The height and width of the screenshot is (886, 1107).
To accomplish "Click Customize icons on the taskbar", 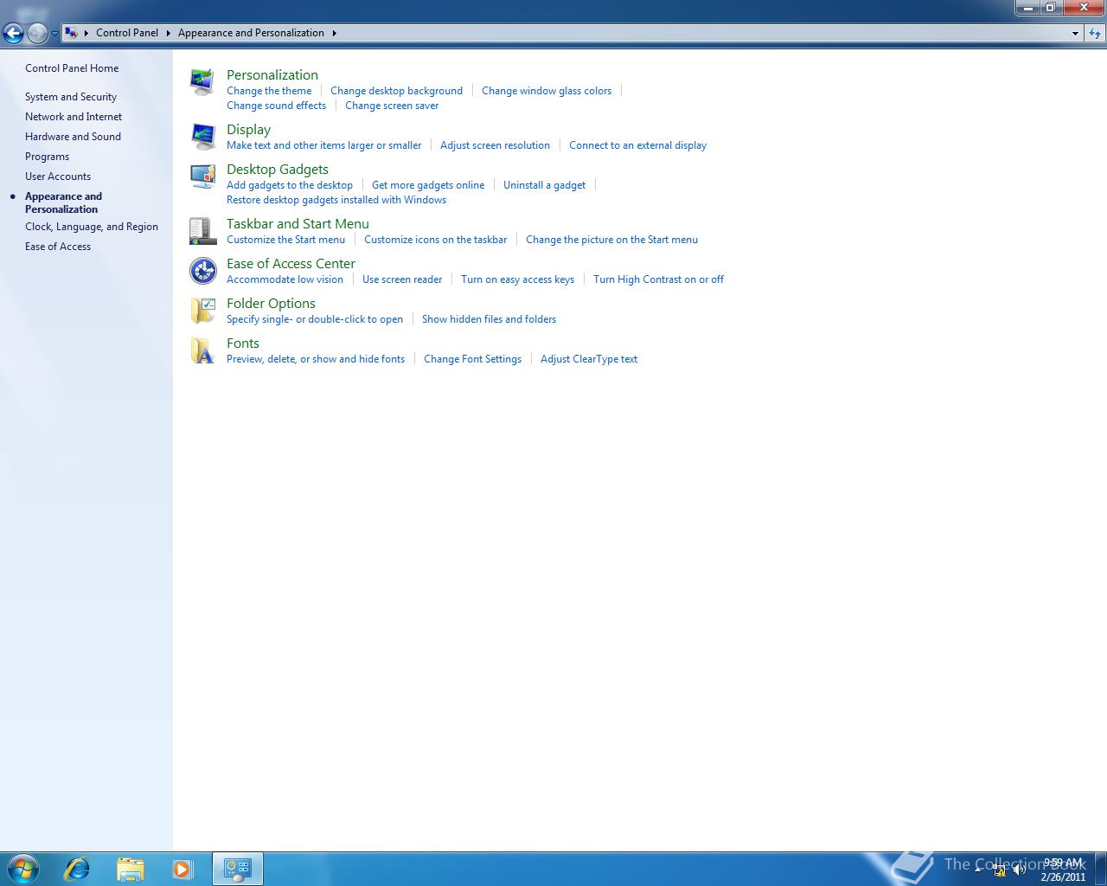I will click(435, 240).
